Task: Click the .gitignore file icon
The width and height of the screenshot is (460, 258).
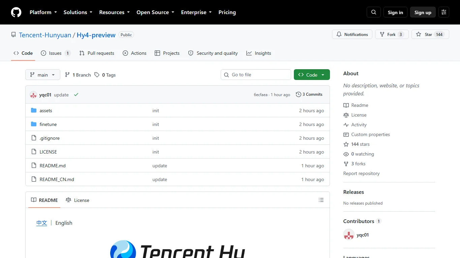Action: pos(34,138)
